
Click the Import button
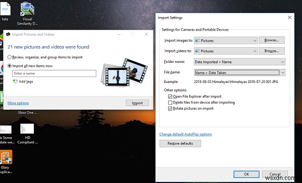[137, 103]
